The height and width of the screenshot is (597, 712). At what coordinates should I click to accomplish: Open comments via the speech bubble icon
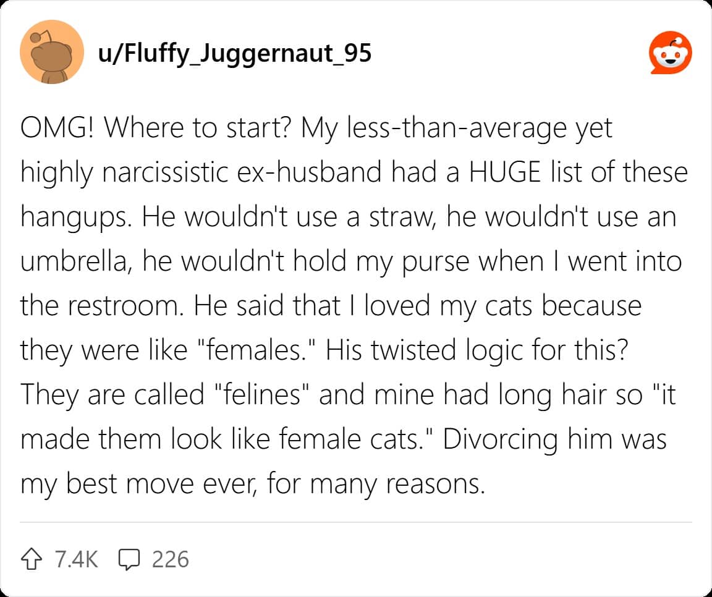128,559
